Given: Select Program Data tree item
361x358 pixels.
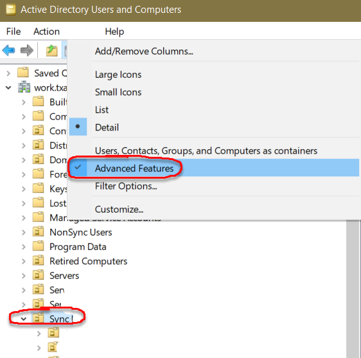Looking at the screenshot, I should pyautogui.click(x=78, y=247).
